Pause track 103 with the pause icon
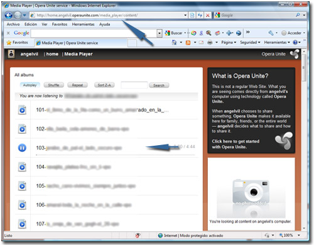Image resolution: width=314 pixels, height=245 pixels. point(22,148)
